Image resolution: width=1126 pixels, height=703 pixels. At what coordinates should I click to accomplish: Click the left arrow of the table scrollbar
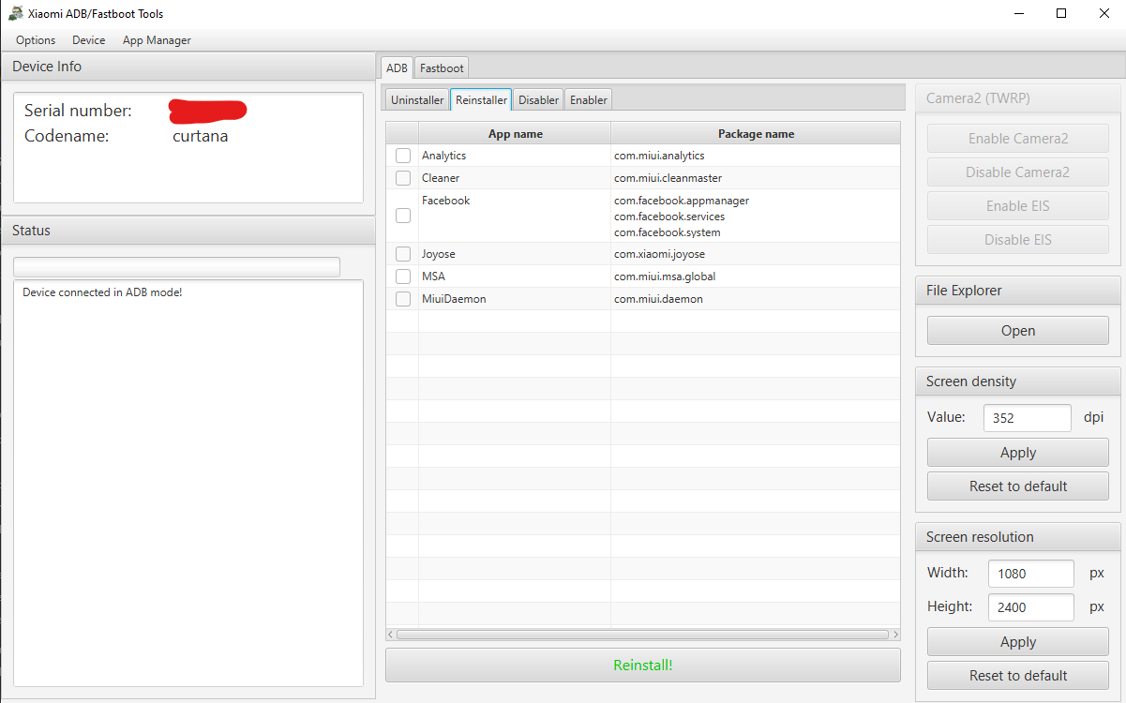(x=391, y=635)
